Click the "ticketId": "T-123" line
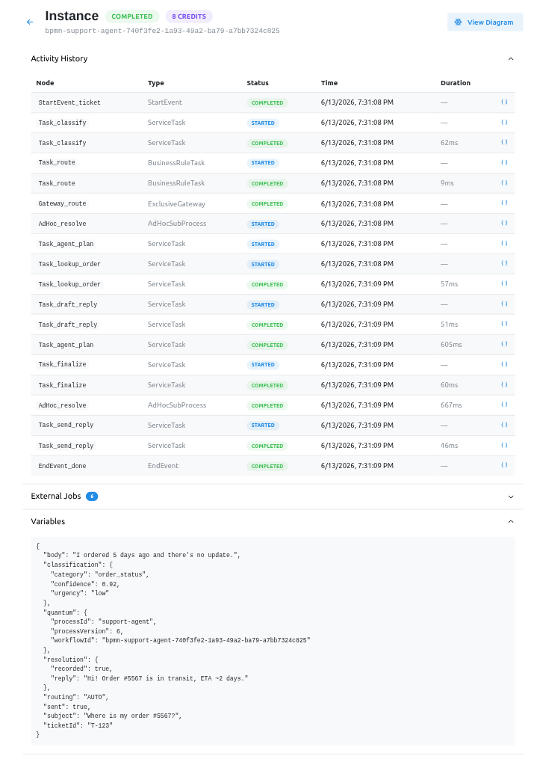This screenshot has width=534, height=762. coord(78,725)
